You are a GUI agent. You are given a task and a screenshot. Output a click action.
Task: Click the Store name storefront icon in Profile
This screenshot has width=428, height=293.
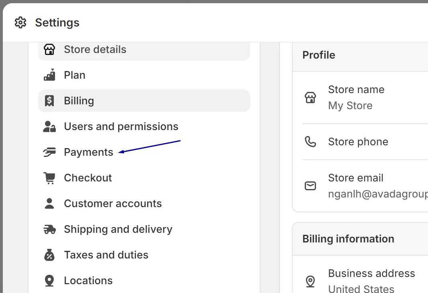(310, 98)
